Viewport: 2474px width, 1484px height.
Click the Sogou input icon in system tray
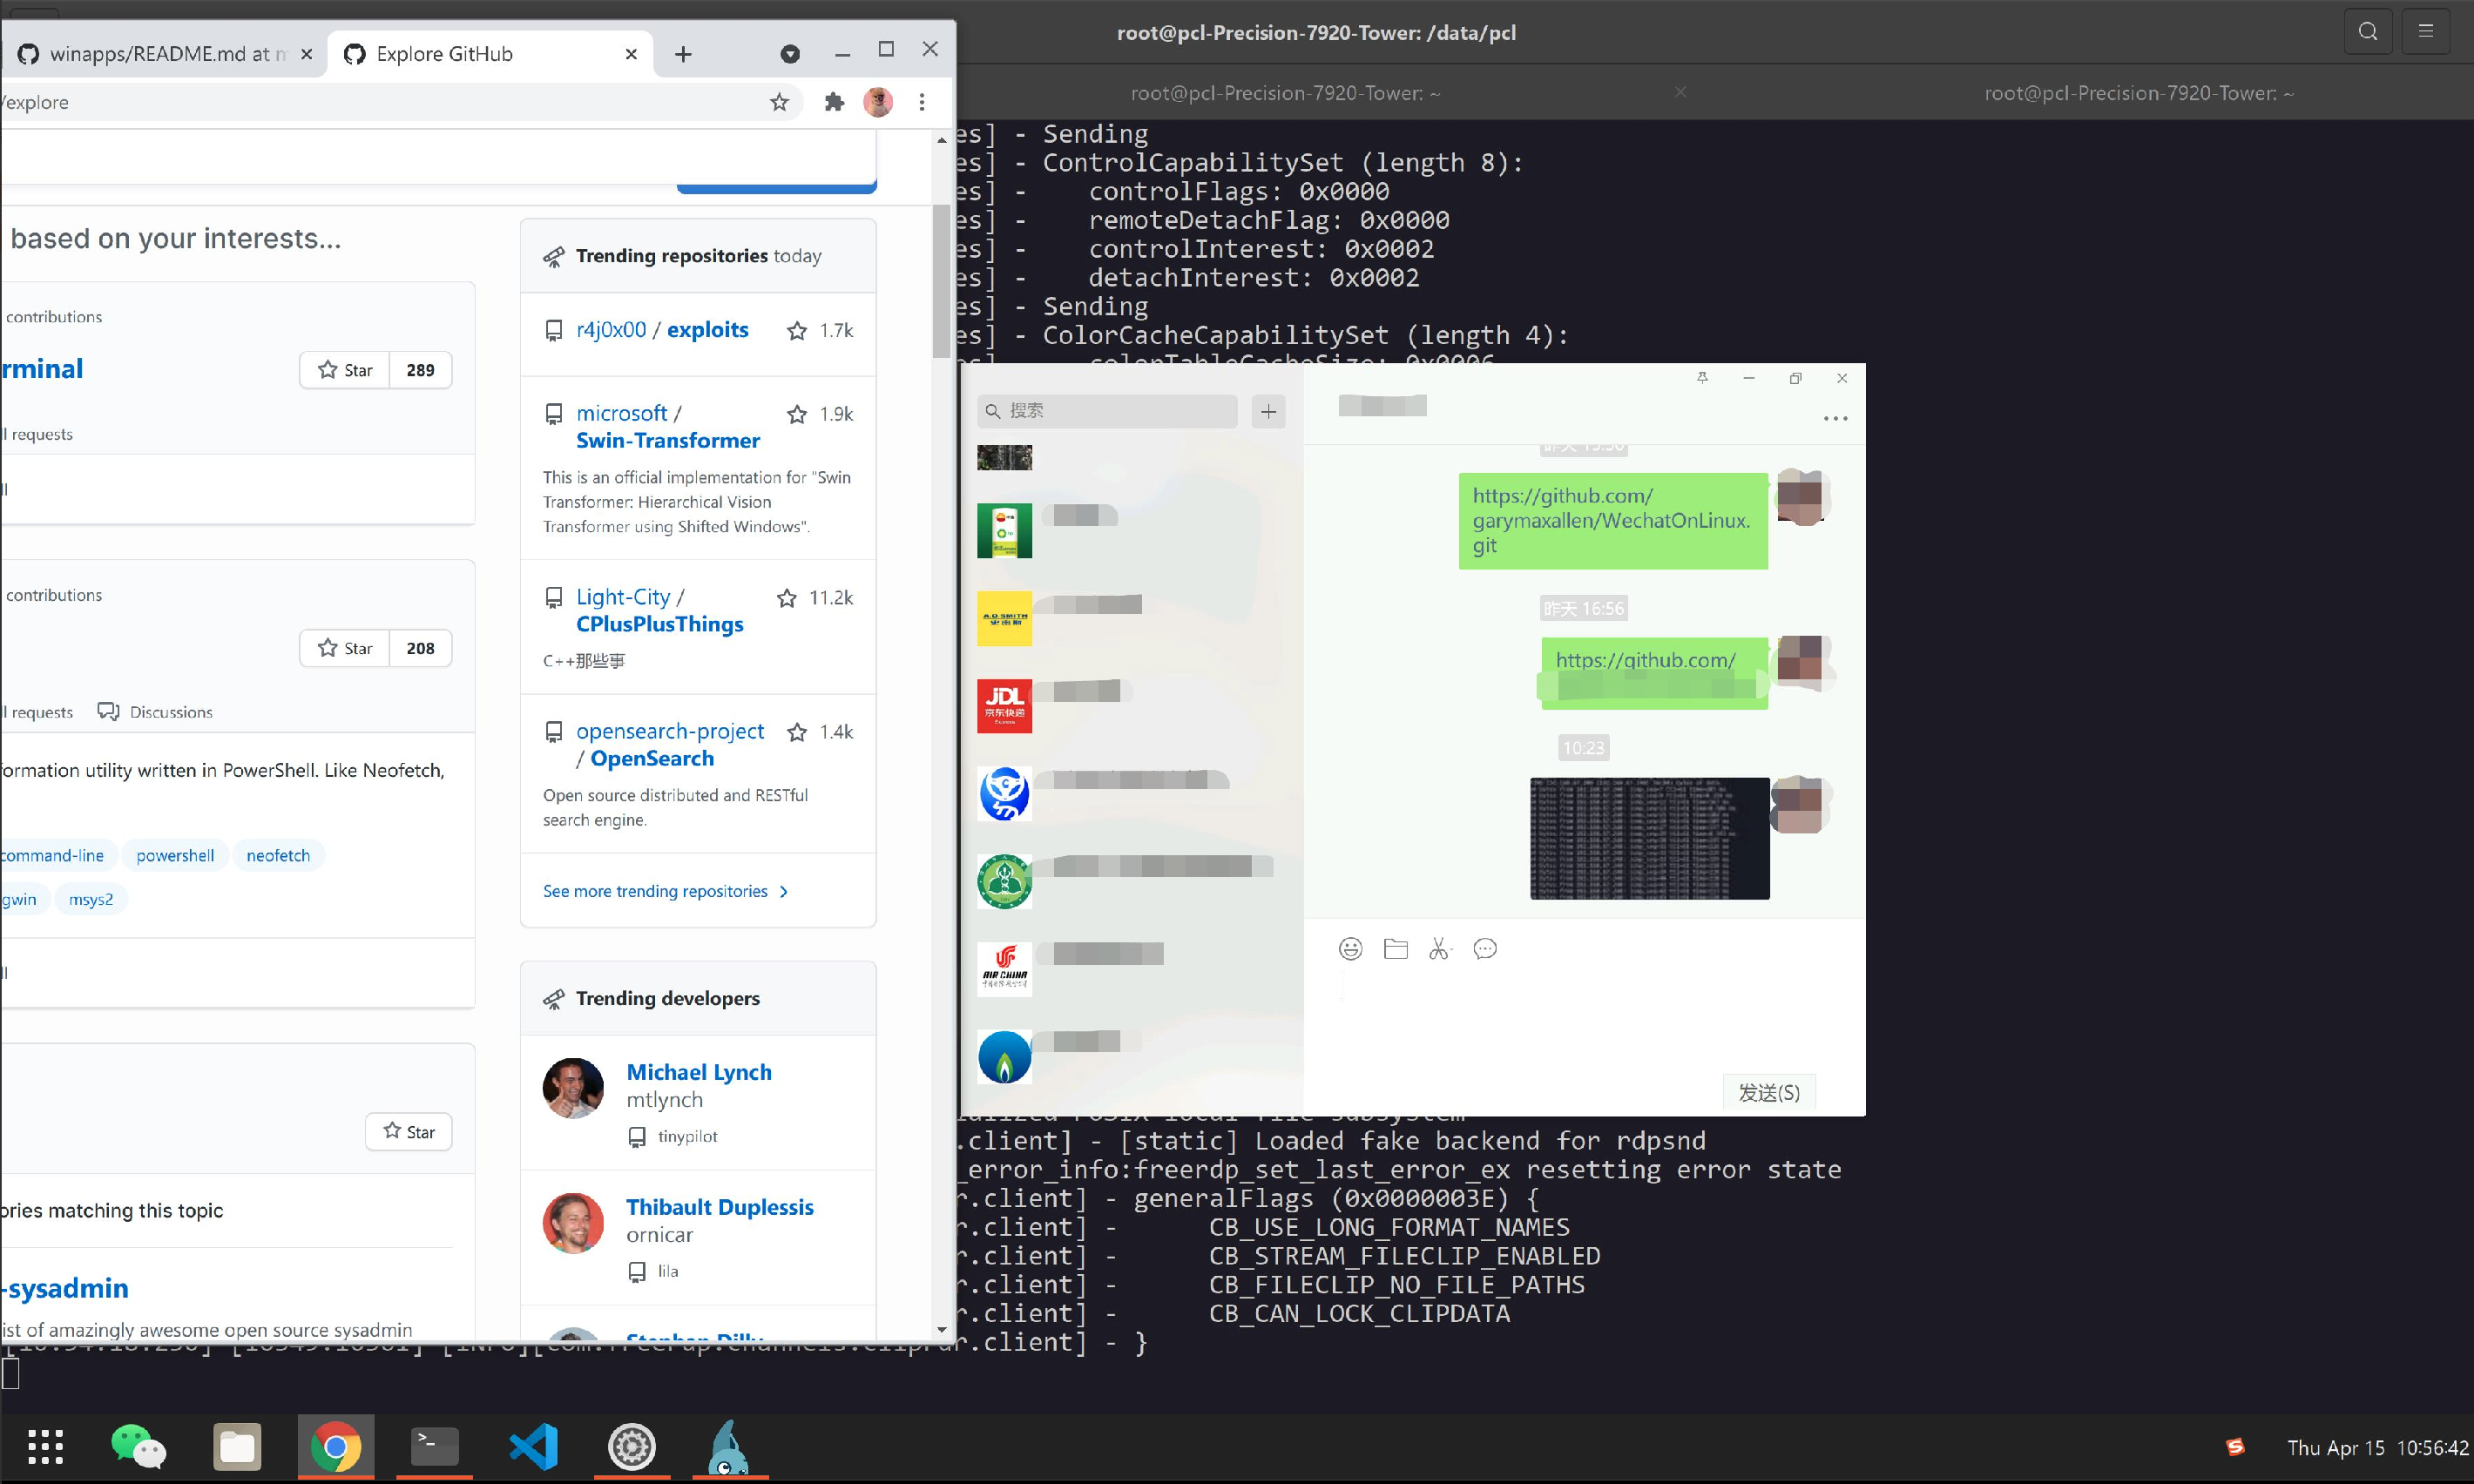coord(2236,1447)
